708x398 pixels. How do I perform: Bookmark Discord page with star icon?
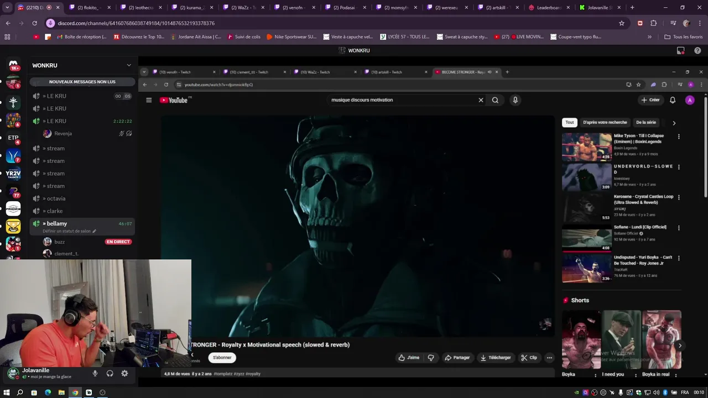click(622, 23)
